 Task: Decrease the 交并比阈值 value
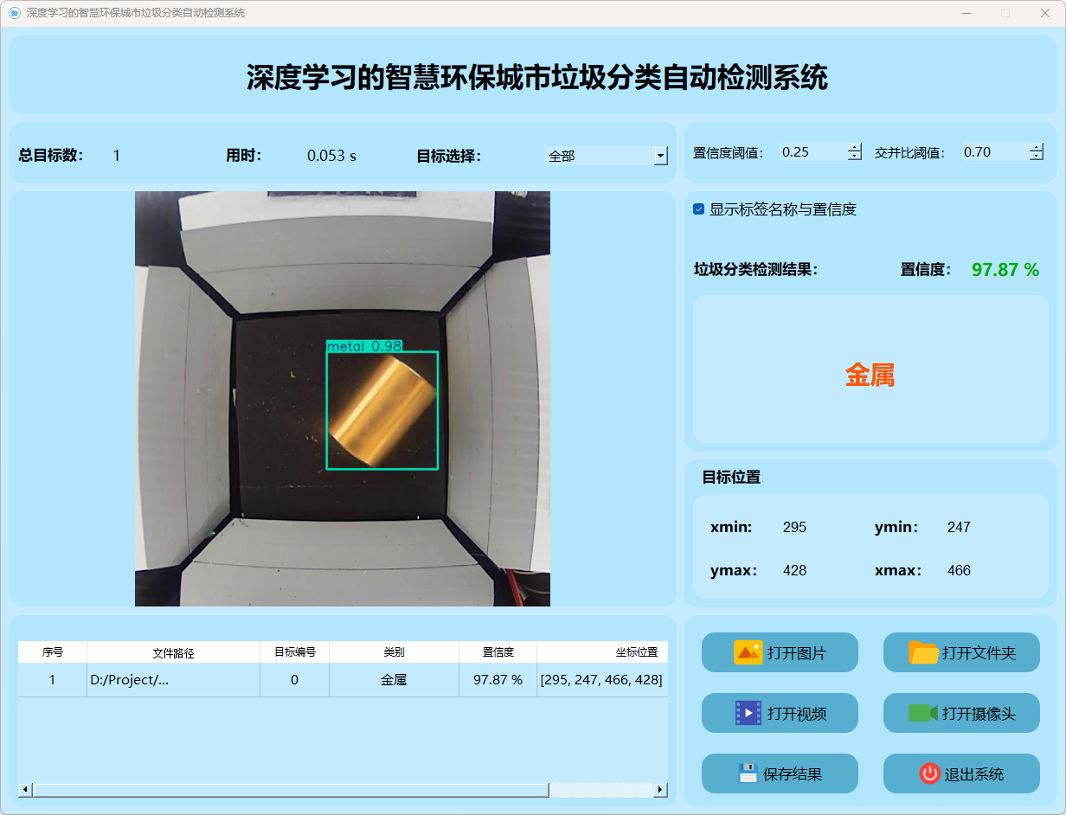pyautogui.click(x=1037, y=157)
